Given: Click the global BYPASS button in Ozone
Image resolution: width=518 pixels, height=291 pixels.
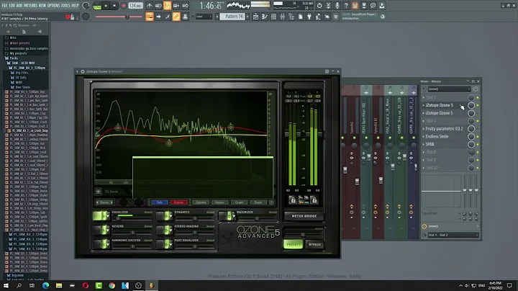Looking at the screenshot, I should [x=314, y=244].
